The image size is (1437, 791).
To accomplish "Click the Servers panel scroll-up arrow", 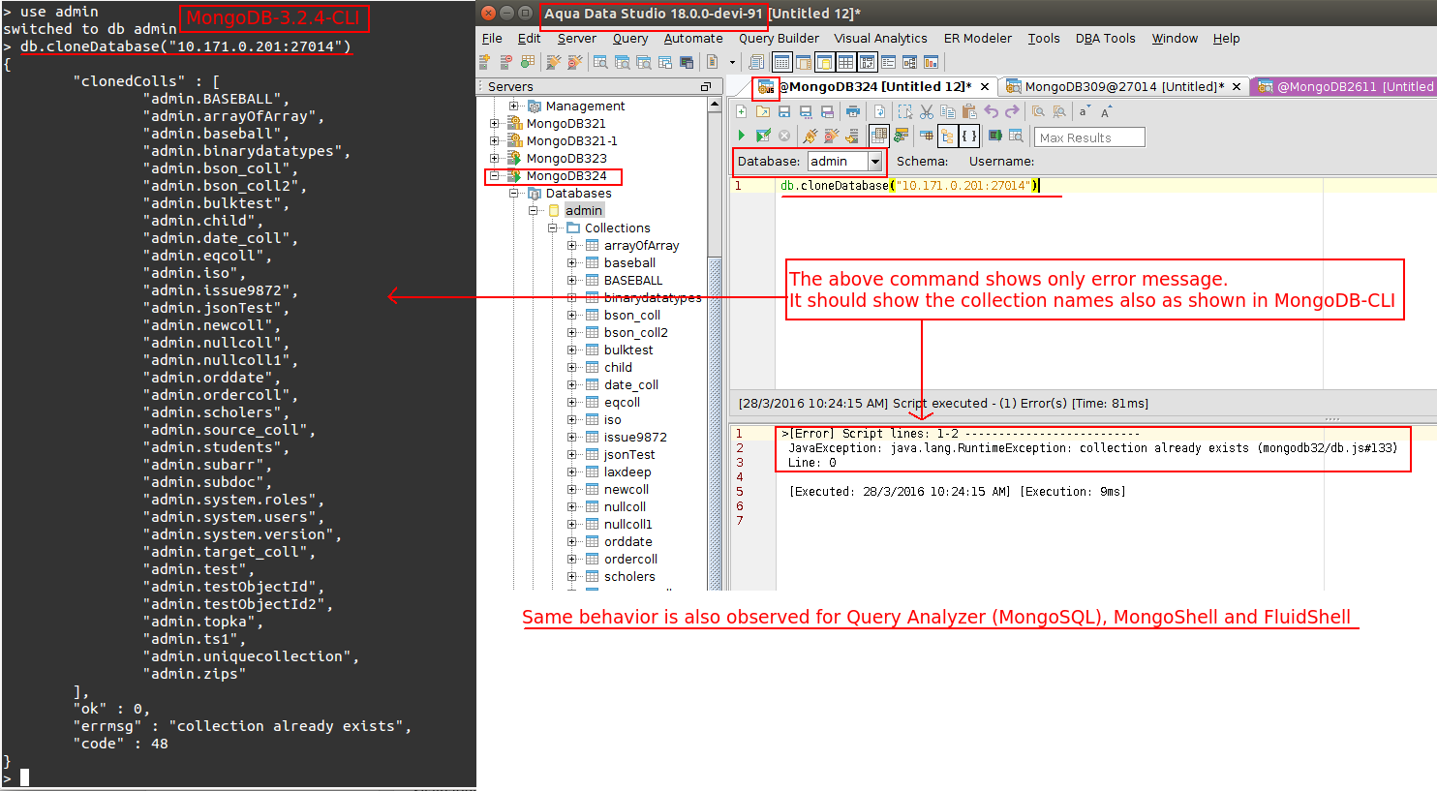I will (715, 105).
